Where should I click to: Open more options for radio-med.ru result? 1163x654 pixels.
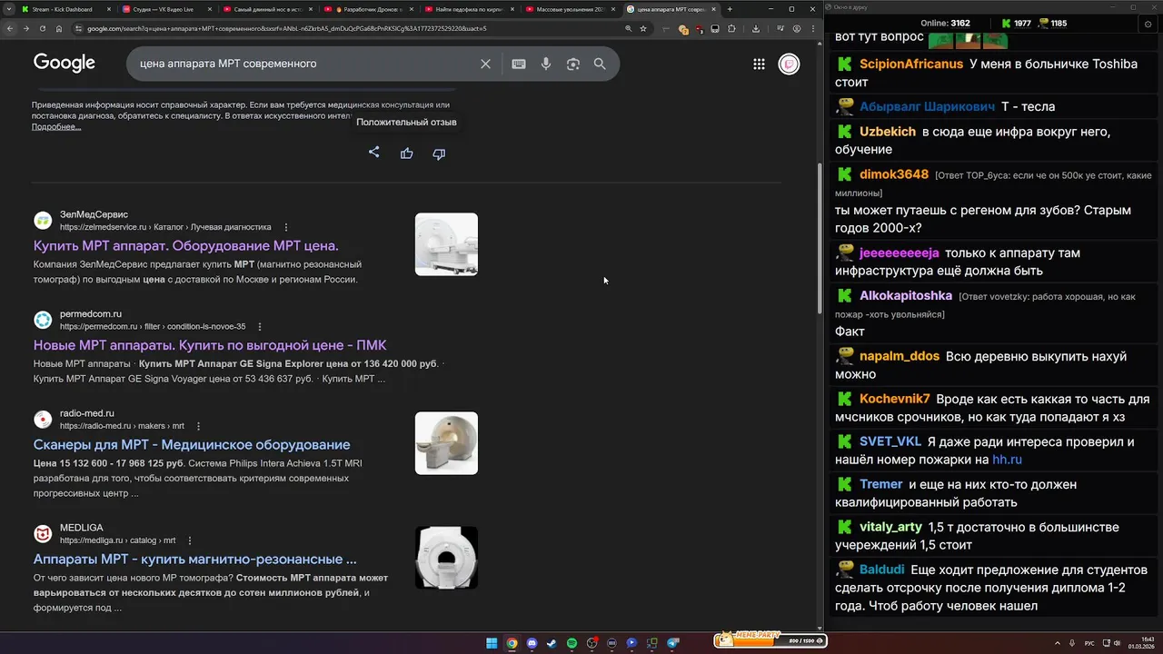198,426
